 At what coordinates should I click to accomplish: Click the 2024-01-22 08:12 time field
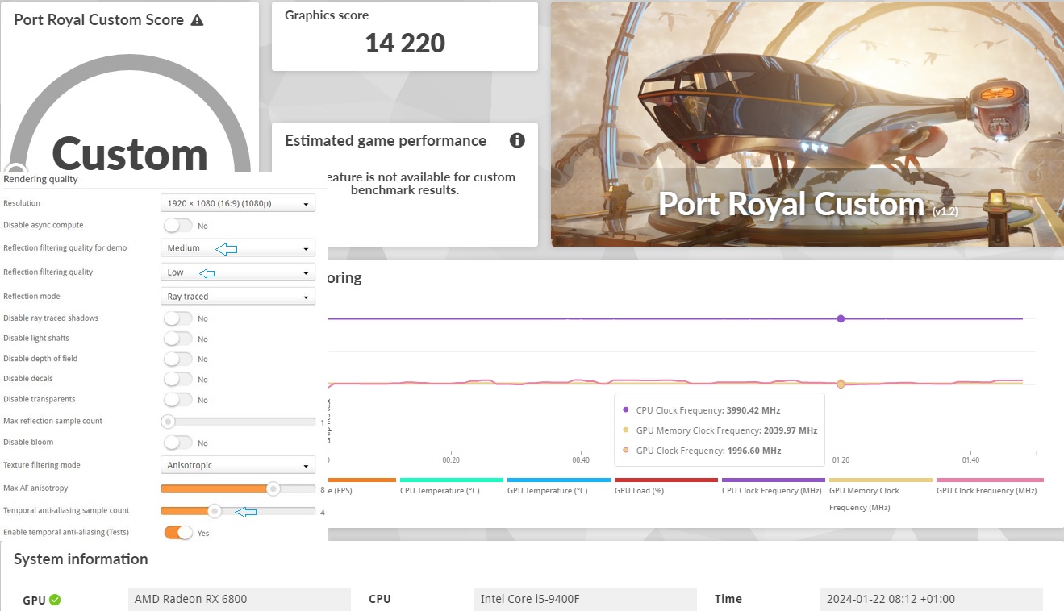click(931, 599)
